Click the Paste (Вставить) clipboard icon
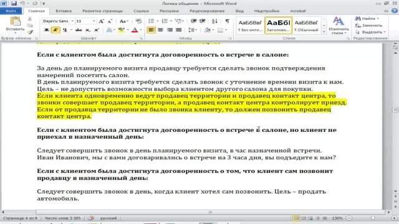399x224 pixels. [15, 21]
